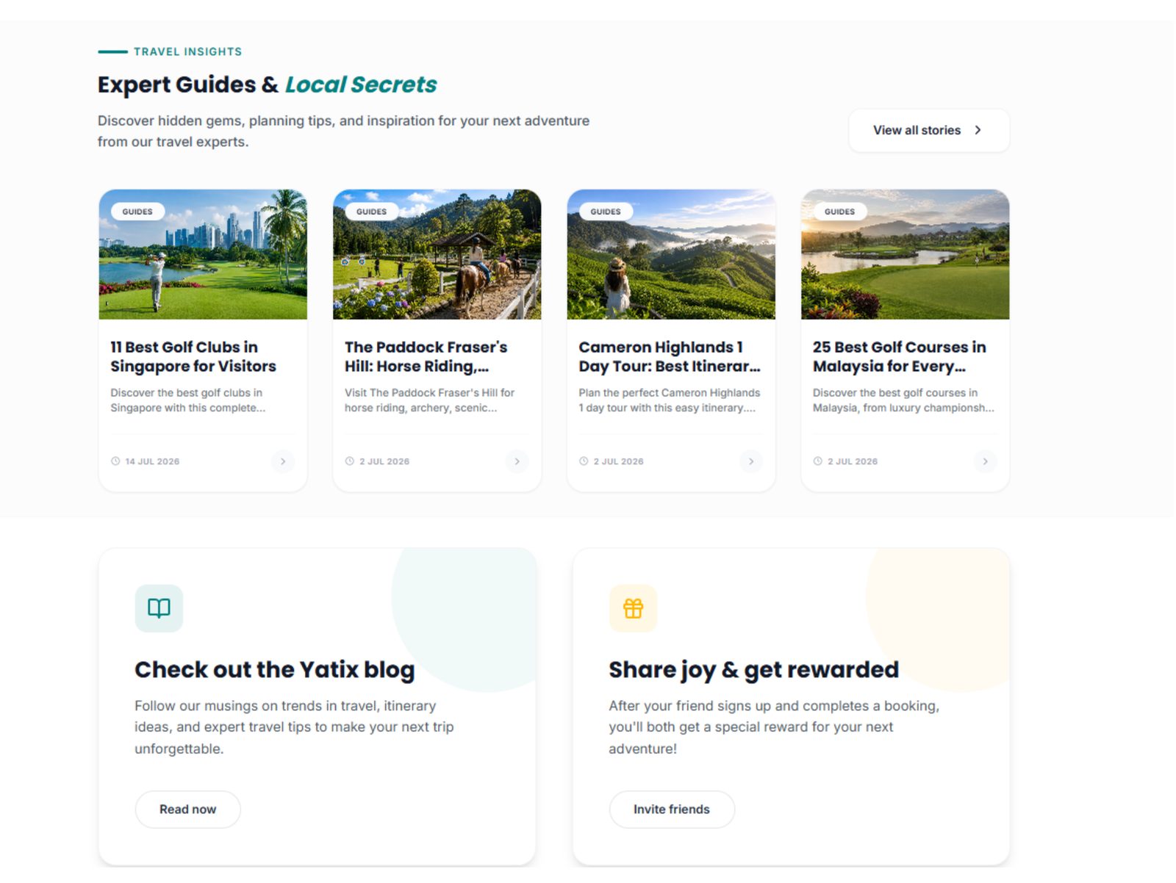Click 'After your friend signs up' paragraph
Viewport: 1176px width, 883px height.
[774, 727]
